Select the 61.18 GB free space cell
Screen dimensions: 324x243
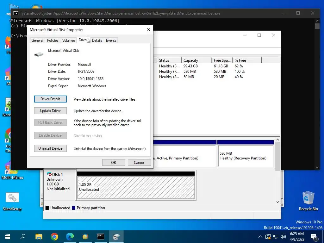pos(221,66)
